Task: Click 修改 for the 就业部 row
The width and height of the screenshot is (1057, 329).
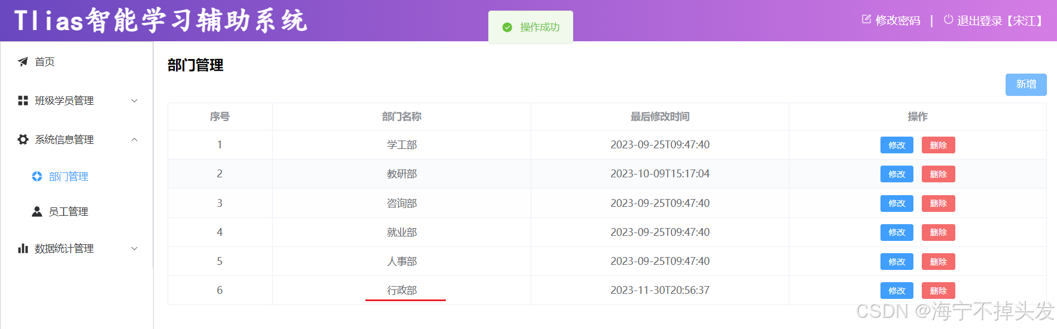Action: click(897, 232)
